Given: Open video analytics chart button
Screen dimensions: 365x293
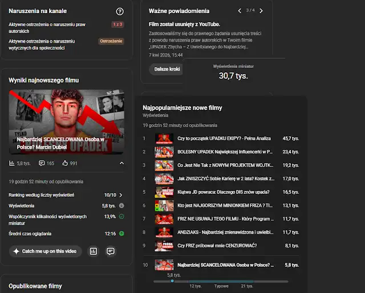Looking at the screenshot, I should pyautogui.click(x=94, y=251).
